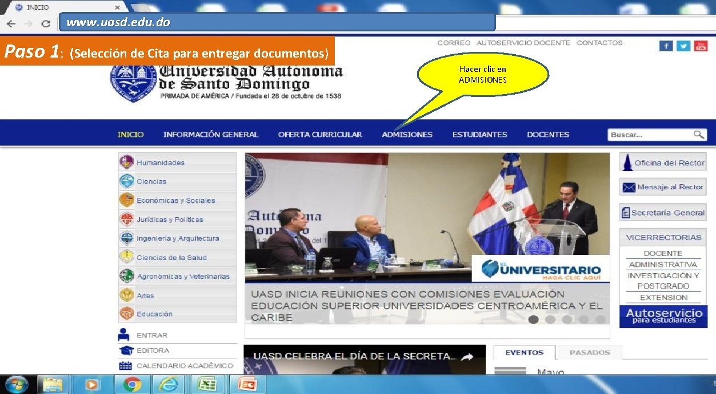
Task: Click the Humanidades faculty icon
Action: click(126, 163)
